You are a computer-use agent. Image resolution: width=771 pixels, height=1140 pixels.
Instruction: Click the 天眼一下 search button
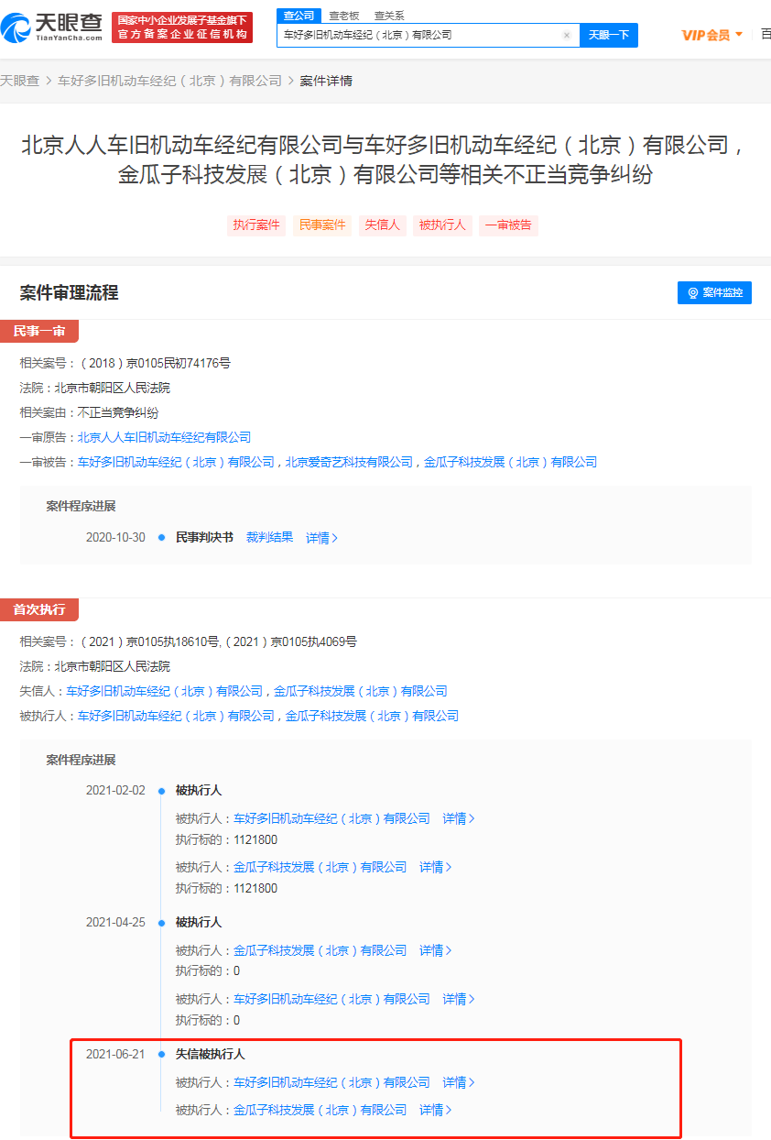pos(609,35)
